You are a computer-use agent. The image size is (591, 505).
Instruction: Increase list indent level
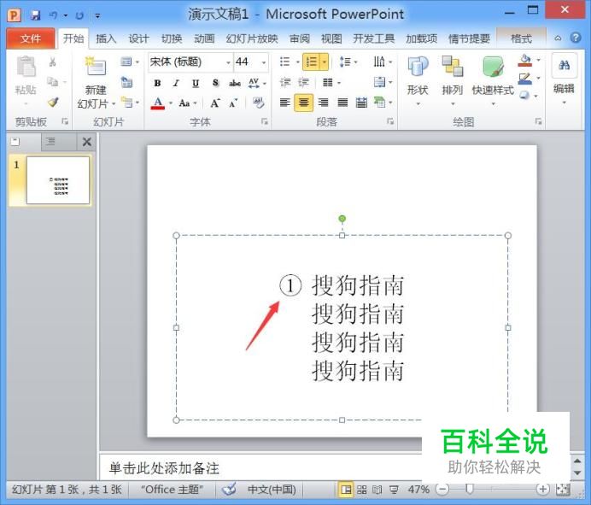pos(304,82)
